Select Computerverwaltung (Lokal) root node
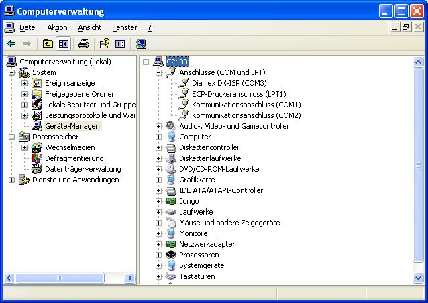 (65, 62)
